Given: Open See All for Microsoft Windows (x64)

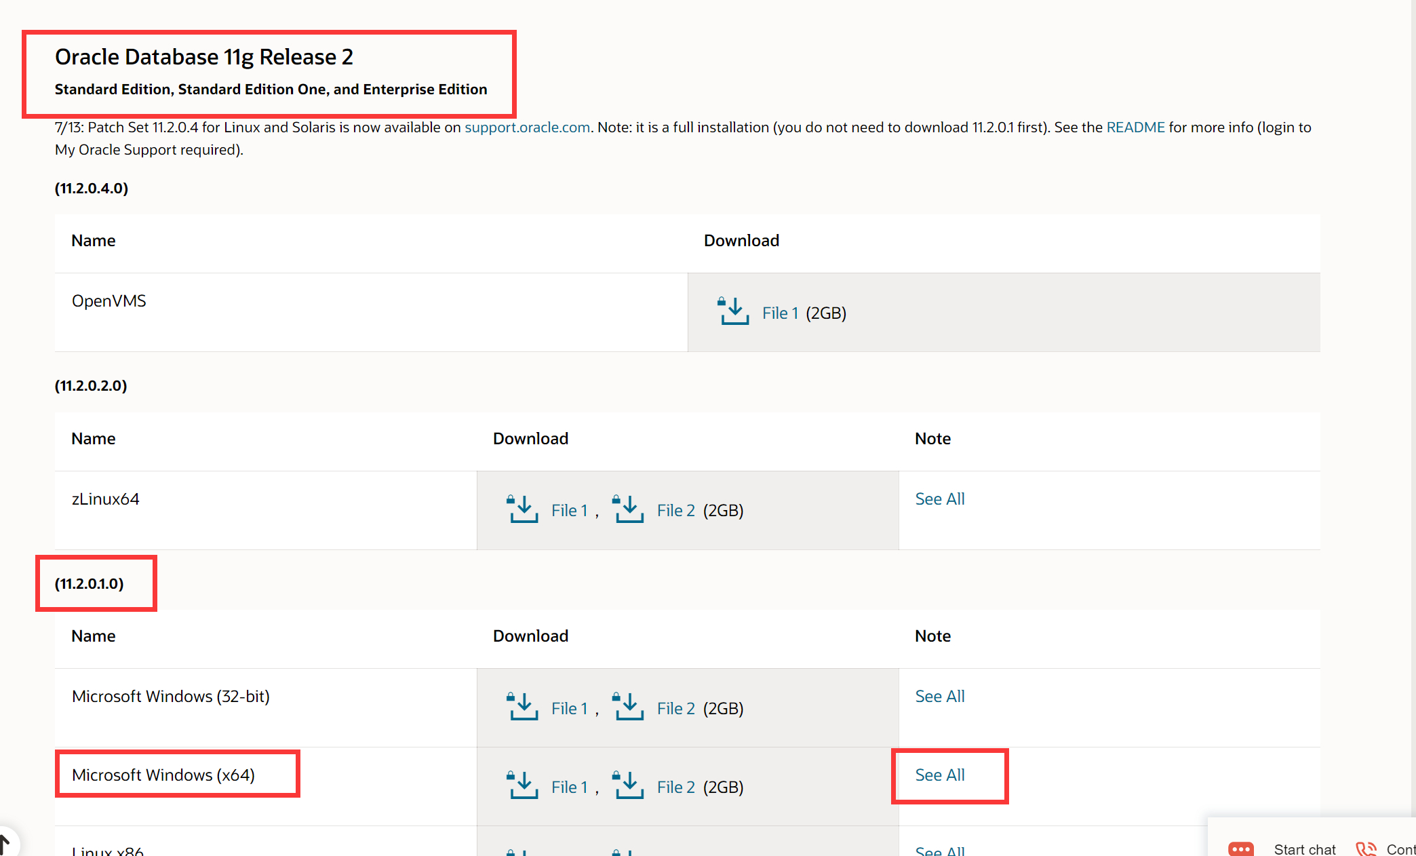Looking at the screenshot, I should click(939, 775).
